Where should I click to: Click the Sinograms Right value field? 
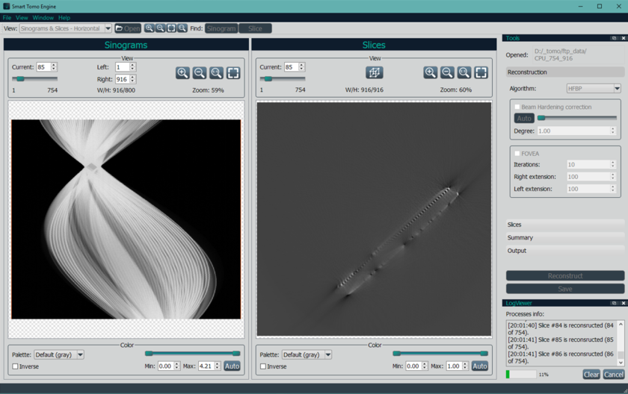(x=121, y=79)
